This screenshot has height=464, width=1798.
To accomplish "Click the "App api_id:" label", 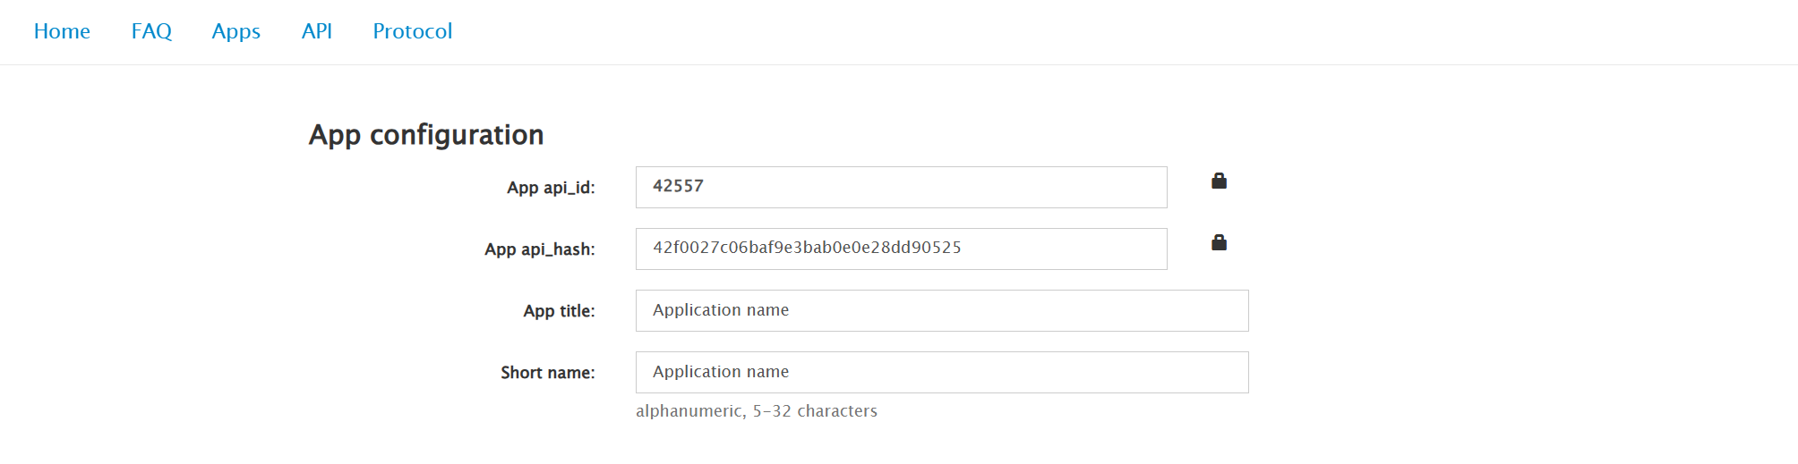I will (551, 188).
